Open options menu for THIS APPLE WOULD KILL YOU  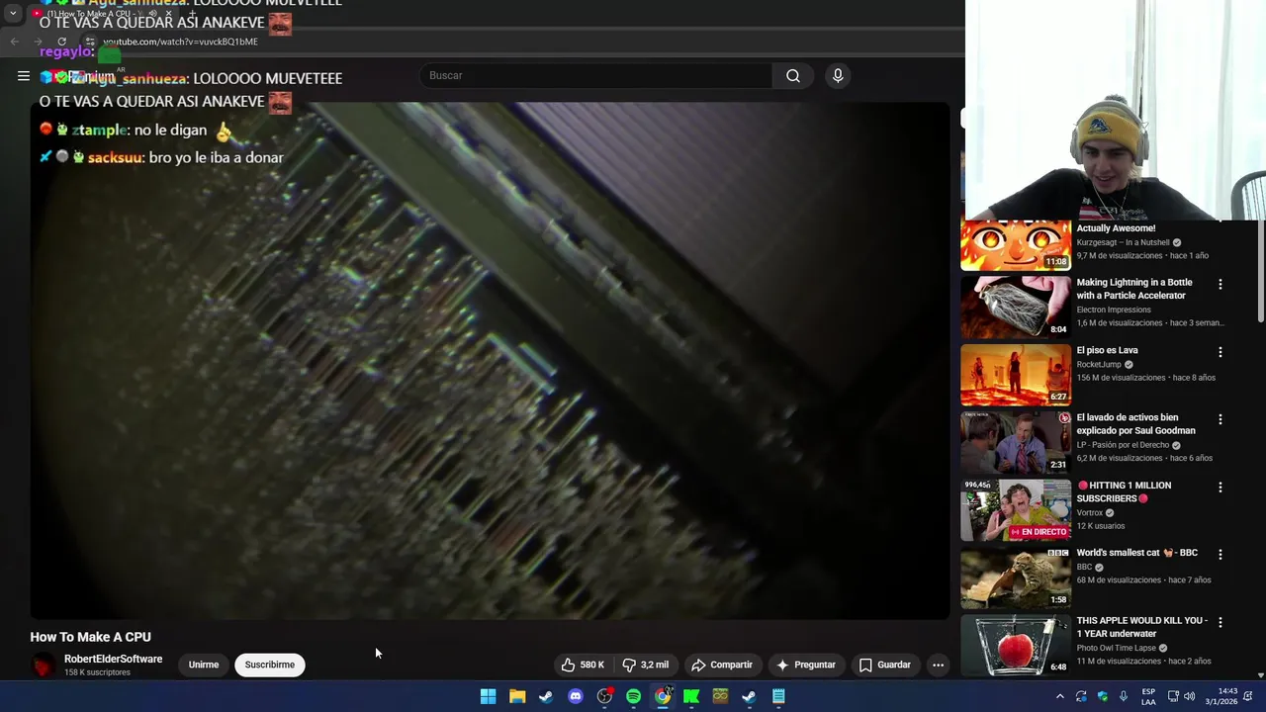pyautogui.click(x=1221, y=622)
